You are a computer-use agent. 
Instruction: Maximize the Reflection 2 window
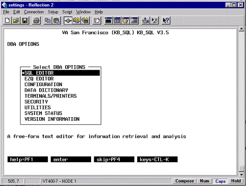tap(234, 5)
